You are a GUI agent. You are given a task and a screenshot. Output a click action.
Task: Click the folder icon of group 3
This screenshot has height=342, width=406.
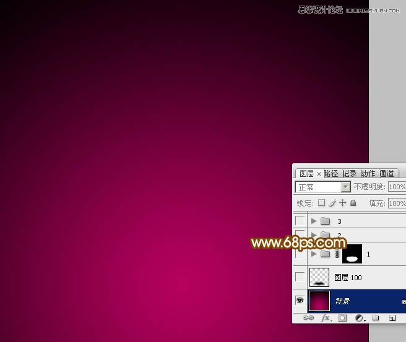[325, 221]
